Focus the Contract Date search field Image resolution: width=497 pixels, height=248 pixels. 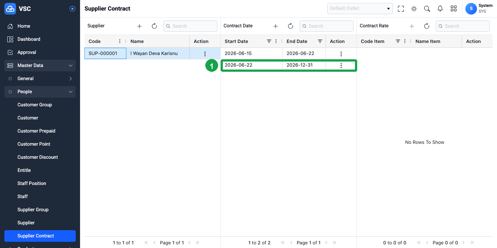click(327, 26)
